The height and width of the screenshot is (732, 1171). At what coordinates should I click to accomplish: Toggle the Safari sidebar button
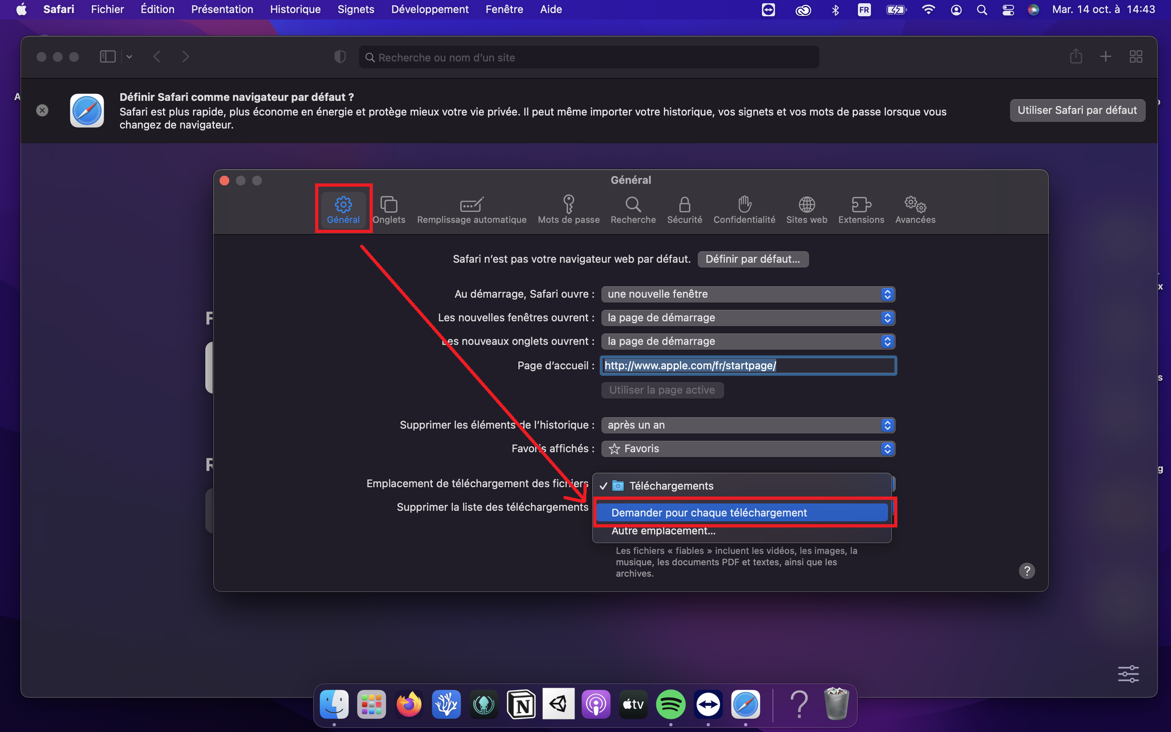pos(107,57)
